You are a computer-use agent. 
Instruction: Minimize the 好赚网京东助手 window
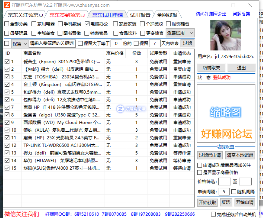(x=216, y=5)
